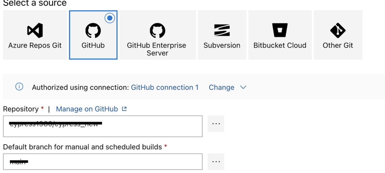Focus the Default branch input field
Viewport: 385px width, 173px height.
[103, 161]
